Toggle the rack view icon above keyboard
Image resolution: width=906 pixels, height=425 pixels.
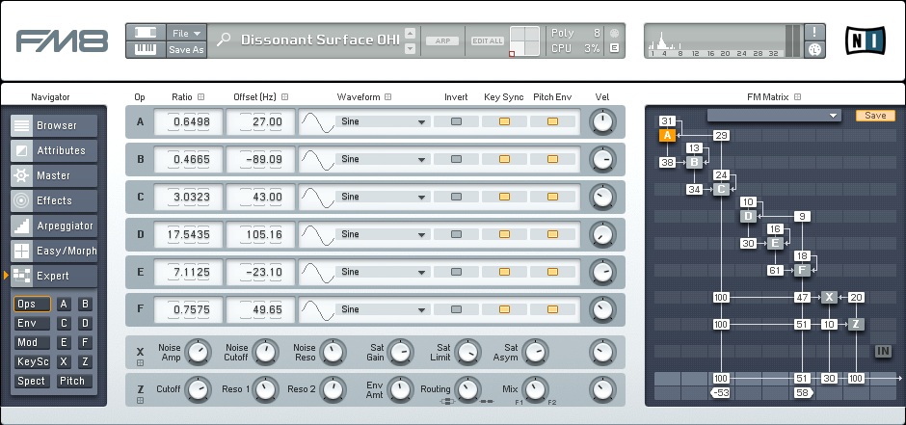click(146, 33)
